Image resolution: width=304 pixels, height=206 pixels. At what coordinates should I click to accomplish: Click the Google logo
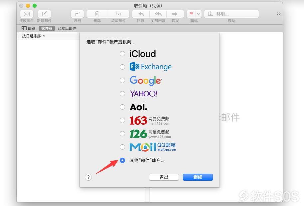pyautogui.click(x=146, y=80)
